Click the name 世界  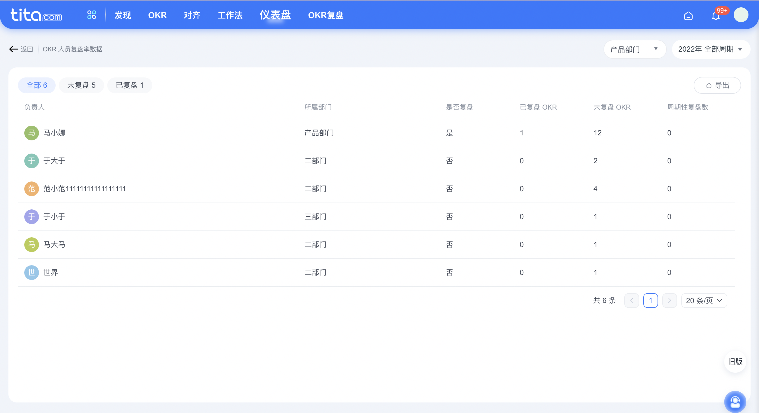coord(51,273)
